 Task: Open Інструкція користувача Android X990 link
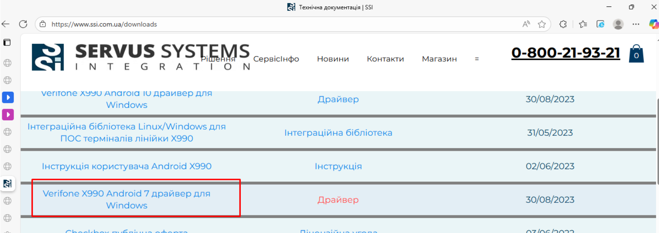[127, 166]
